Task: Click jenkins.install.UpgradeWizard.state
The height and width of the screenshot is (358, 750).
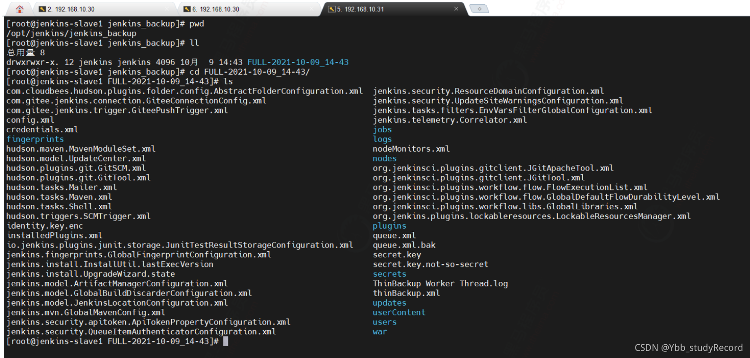Action: 90,274
